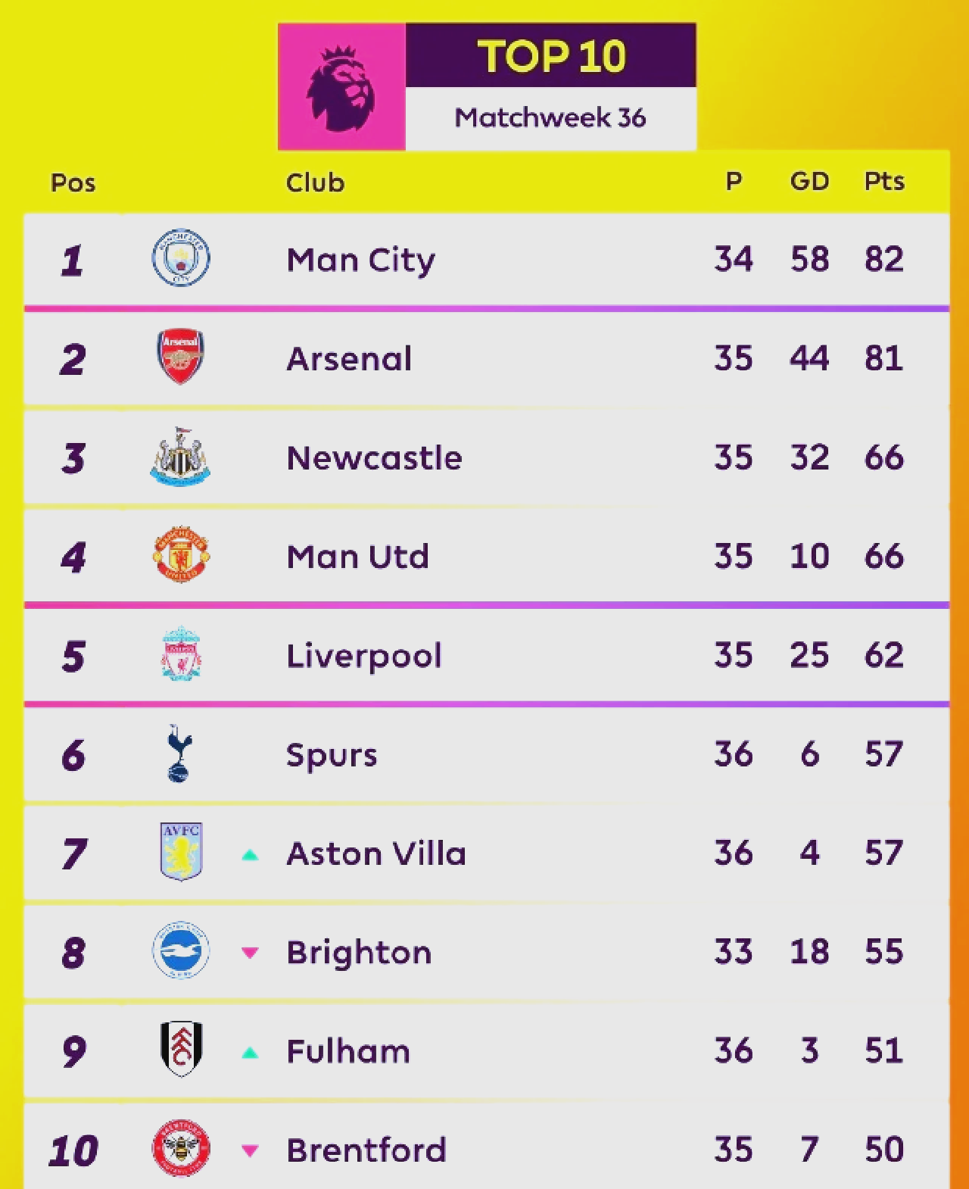Click the Man Utd club crest

pos(181,555)
